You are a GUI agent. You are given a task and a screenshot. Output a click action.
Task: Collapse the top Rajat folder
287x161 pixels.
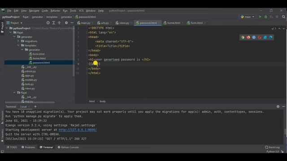click(x=11, y=33)
